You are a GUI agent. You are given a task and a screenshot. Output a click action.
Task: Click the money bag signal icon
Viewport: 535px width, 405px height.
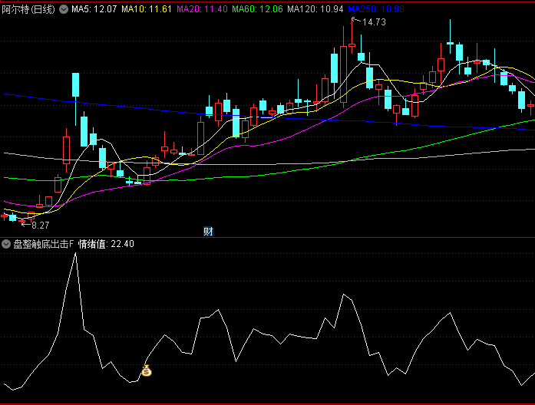[147, 370]
